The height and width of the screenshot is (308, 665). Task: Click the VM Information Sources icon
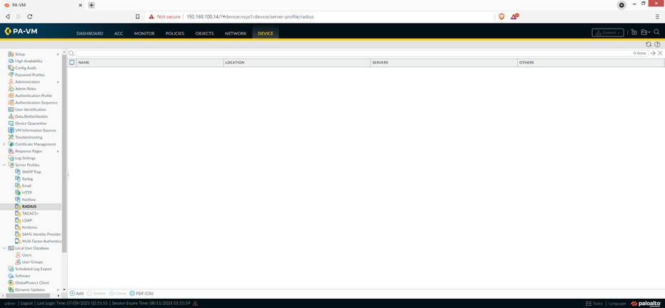tap(11, 130)
